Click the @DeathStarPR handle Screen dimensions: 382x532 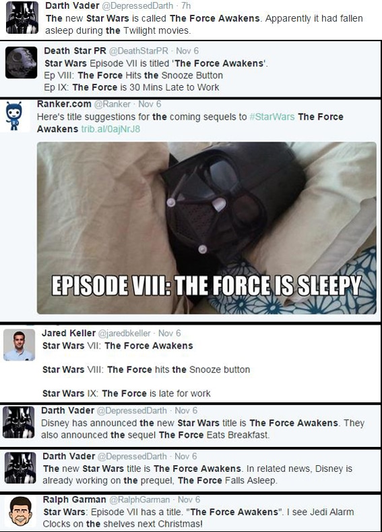[x=138, y=51]
